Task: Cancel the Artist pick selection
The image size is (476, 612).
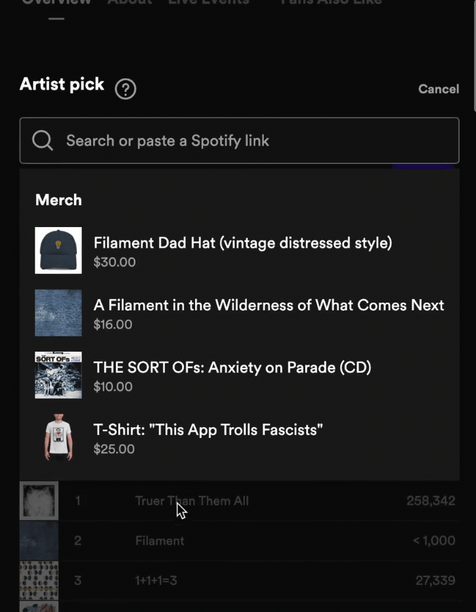Action: pyautogui.click(x=439, y=89)
